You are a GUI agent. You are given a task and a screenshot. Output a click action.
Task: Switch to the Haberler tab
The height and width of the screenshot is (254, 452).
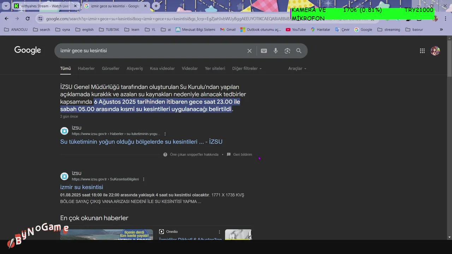click(x=86, y=68)
